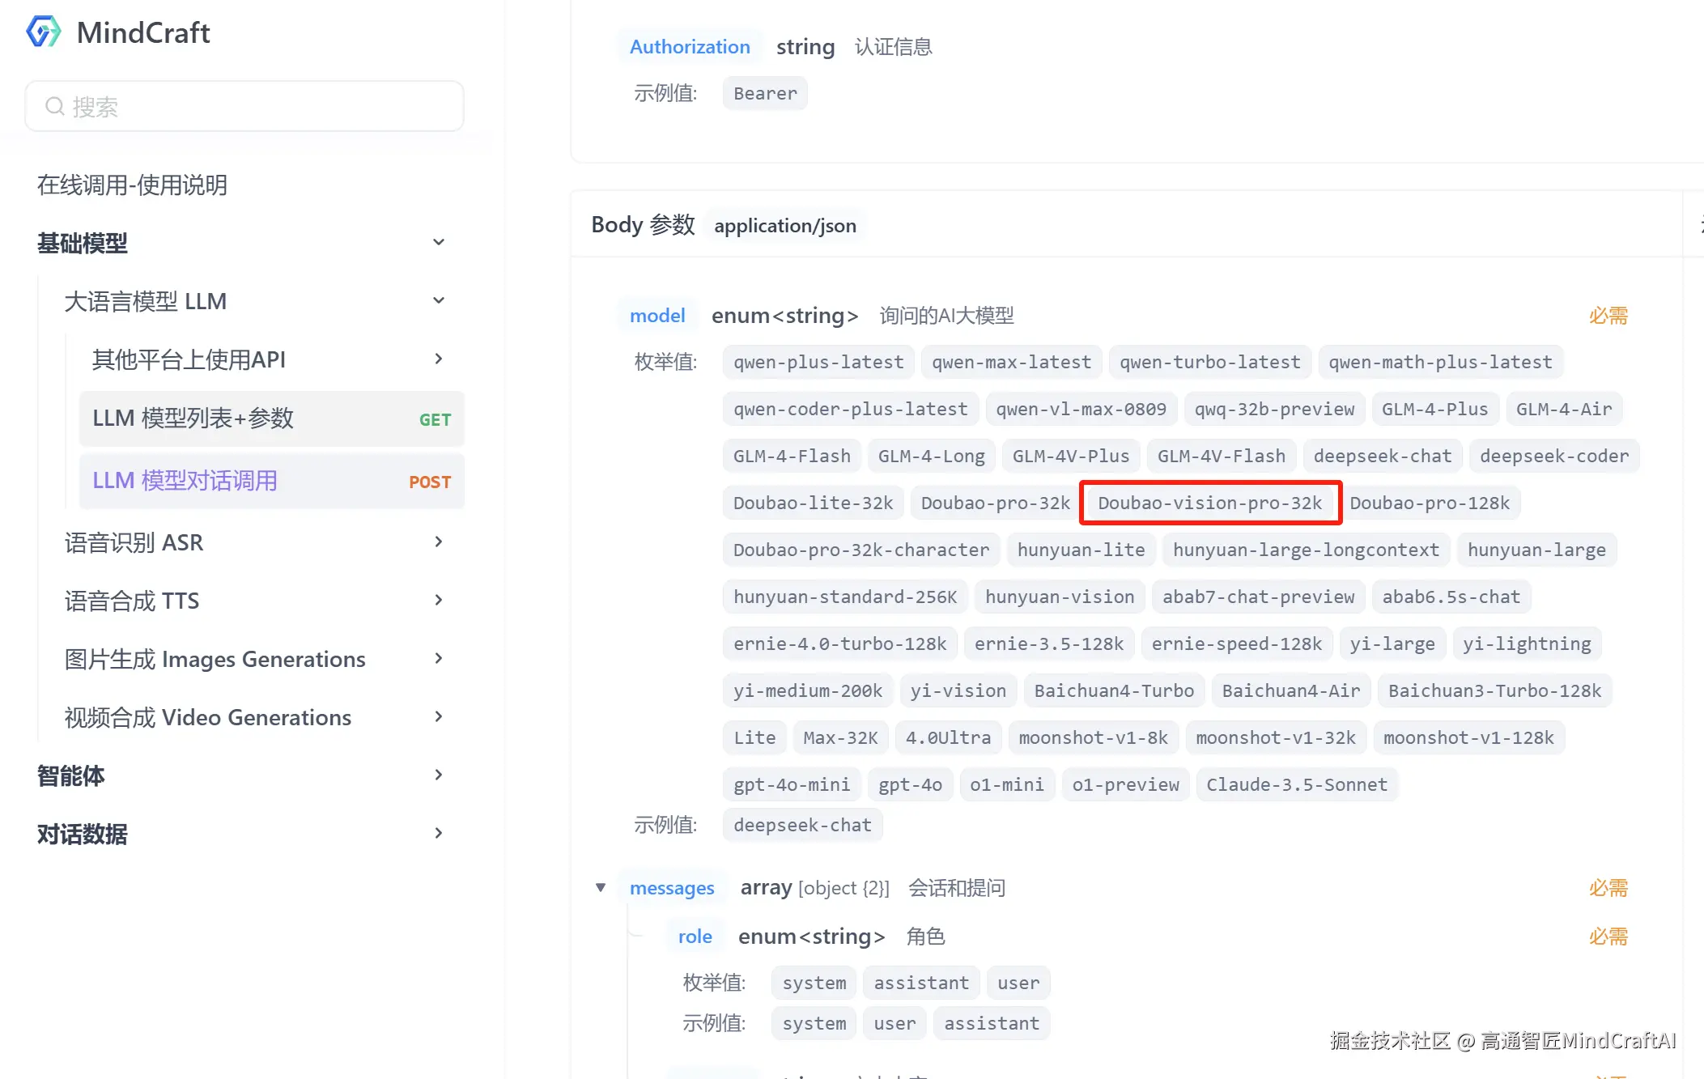Image resolution: width=1704 pixels, height=1079 pixels.
Task: Select ernie-4.0-turbo-128k enum value
Action: pos(839,644)
